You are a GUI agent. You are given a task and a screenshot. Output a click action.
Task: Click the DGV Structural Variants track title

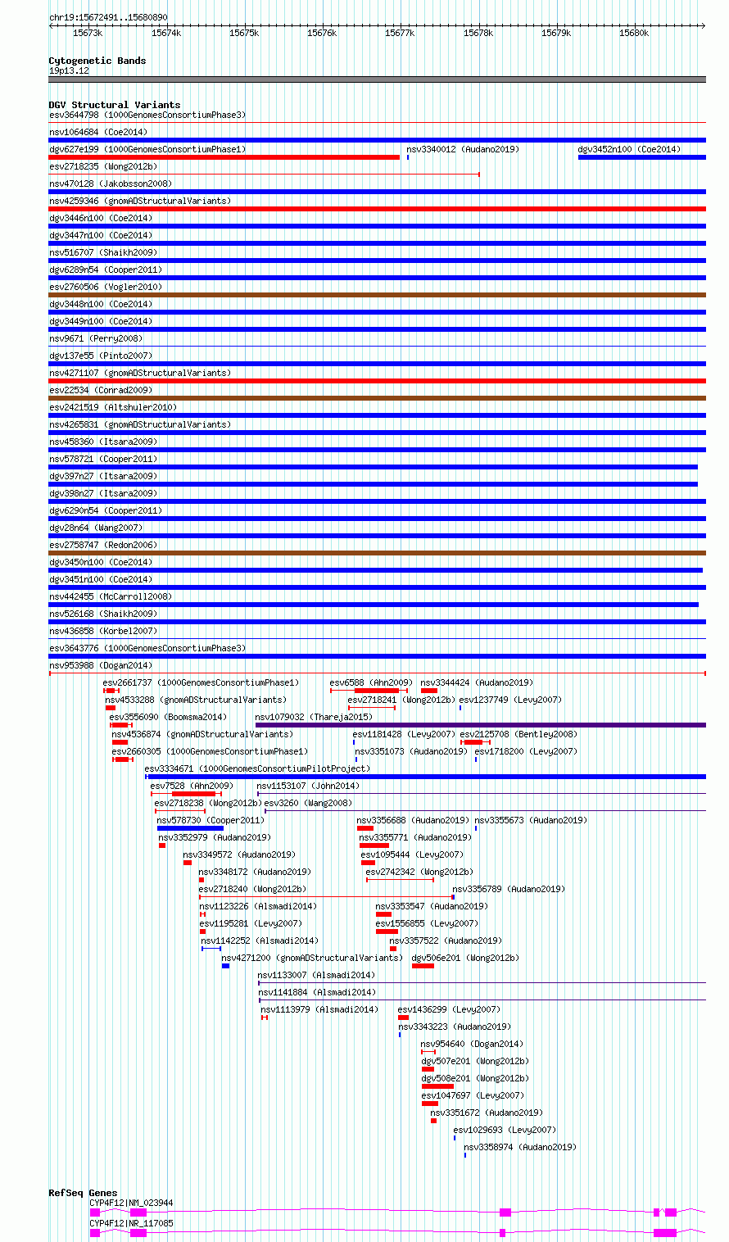pyautogui.click(x=114, y=105)
